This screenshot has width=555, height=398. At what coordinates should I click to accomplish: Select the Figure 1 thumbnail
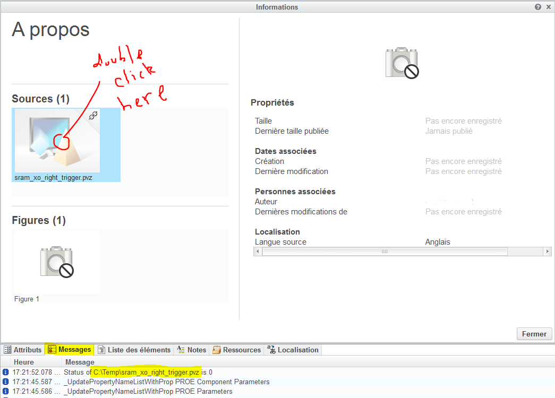57,262
